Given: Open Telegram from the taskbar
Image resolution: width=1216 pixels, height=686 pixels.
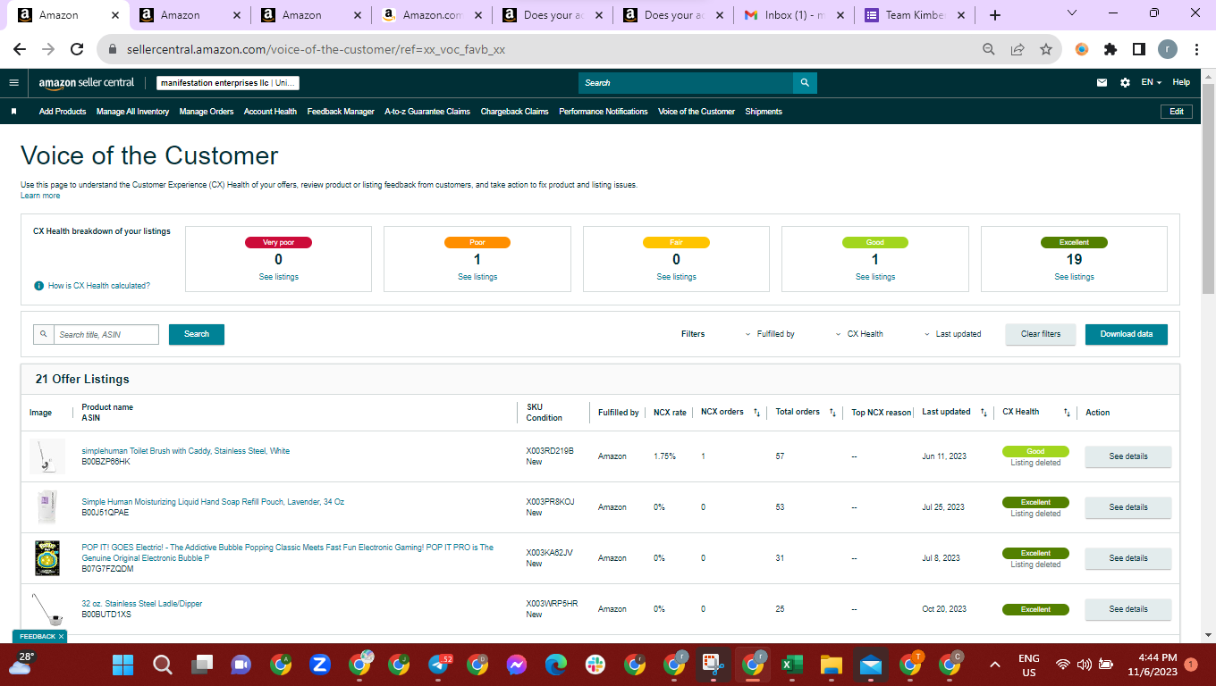Looking at the screenshot, I should [438, 665].
